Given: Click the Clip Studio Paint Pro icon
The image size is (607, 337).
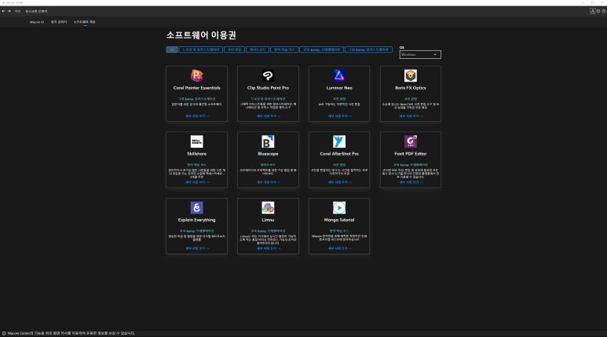Looking at the screenshot, I should tap(268, 75).
